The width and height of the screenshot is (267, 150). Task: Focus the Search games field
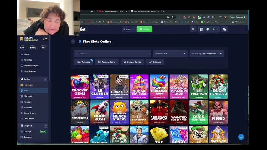coord(113,53)
